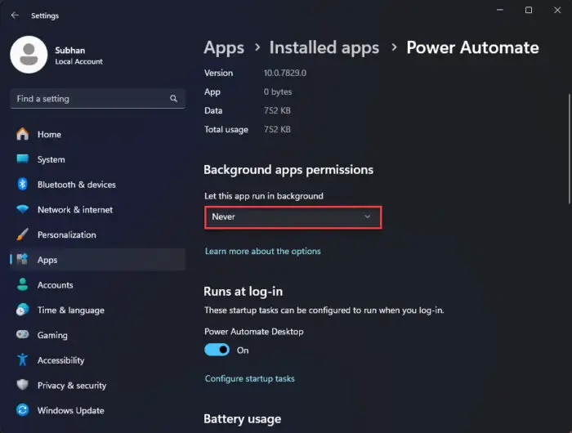Click the version value 10.0.7829.0

coord(285,73)
